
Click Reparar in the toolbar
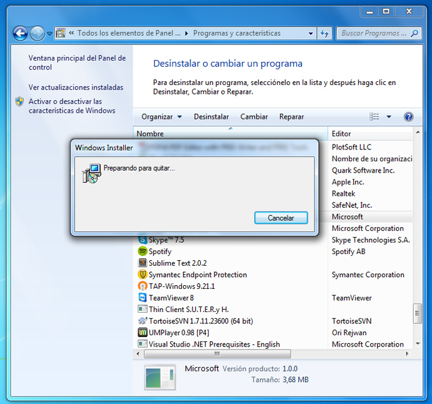pyautogui.click(x=291, y=117)
